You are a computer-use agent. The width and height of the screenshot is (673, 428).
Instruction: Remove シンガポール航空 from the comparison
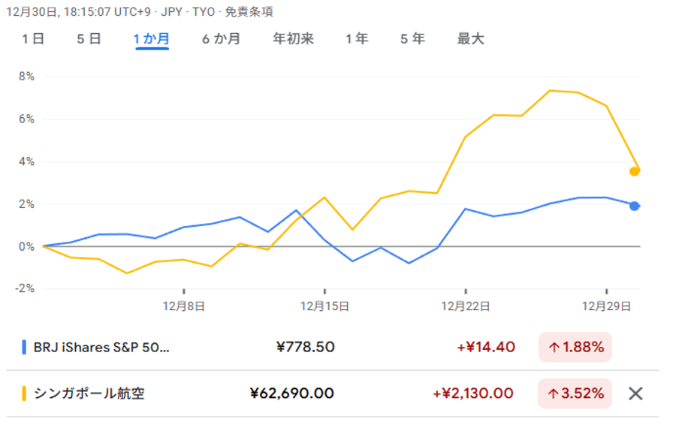point(635,393)
